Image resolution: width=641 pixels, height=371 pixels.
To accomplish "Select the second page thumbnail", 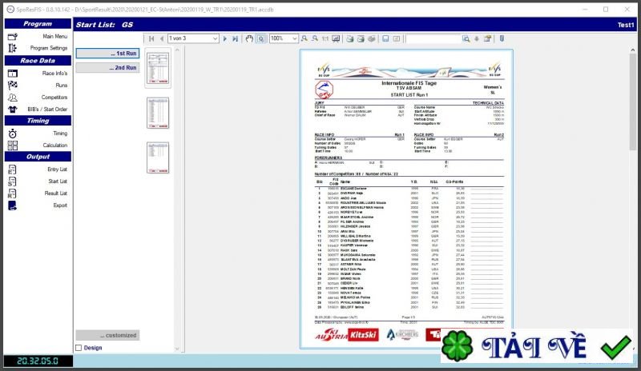I will click(156, 112).
